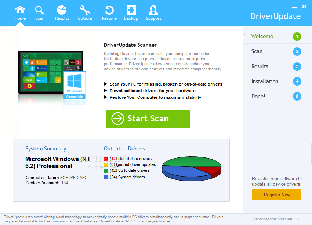This screenshot has height=225, width=312.
Task: Select the Scan magnifier icon
Action: coord(40,10)
